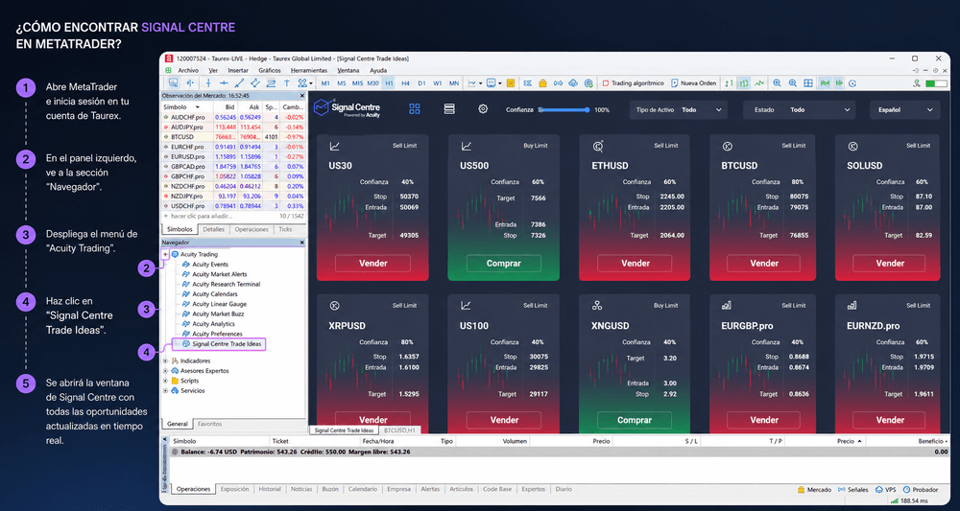
Task: Select the Fibonacci retracement tool
Action: pyautogui.click(x=271, y=83)
